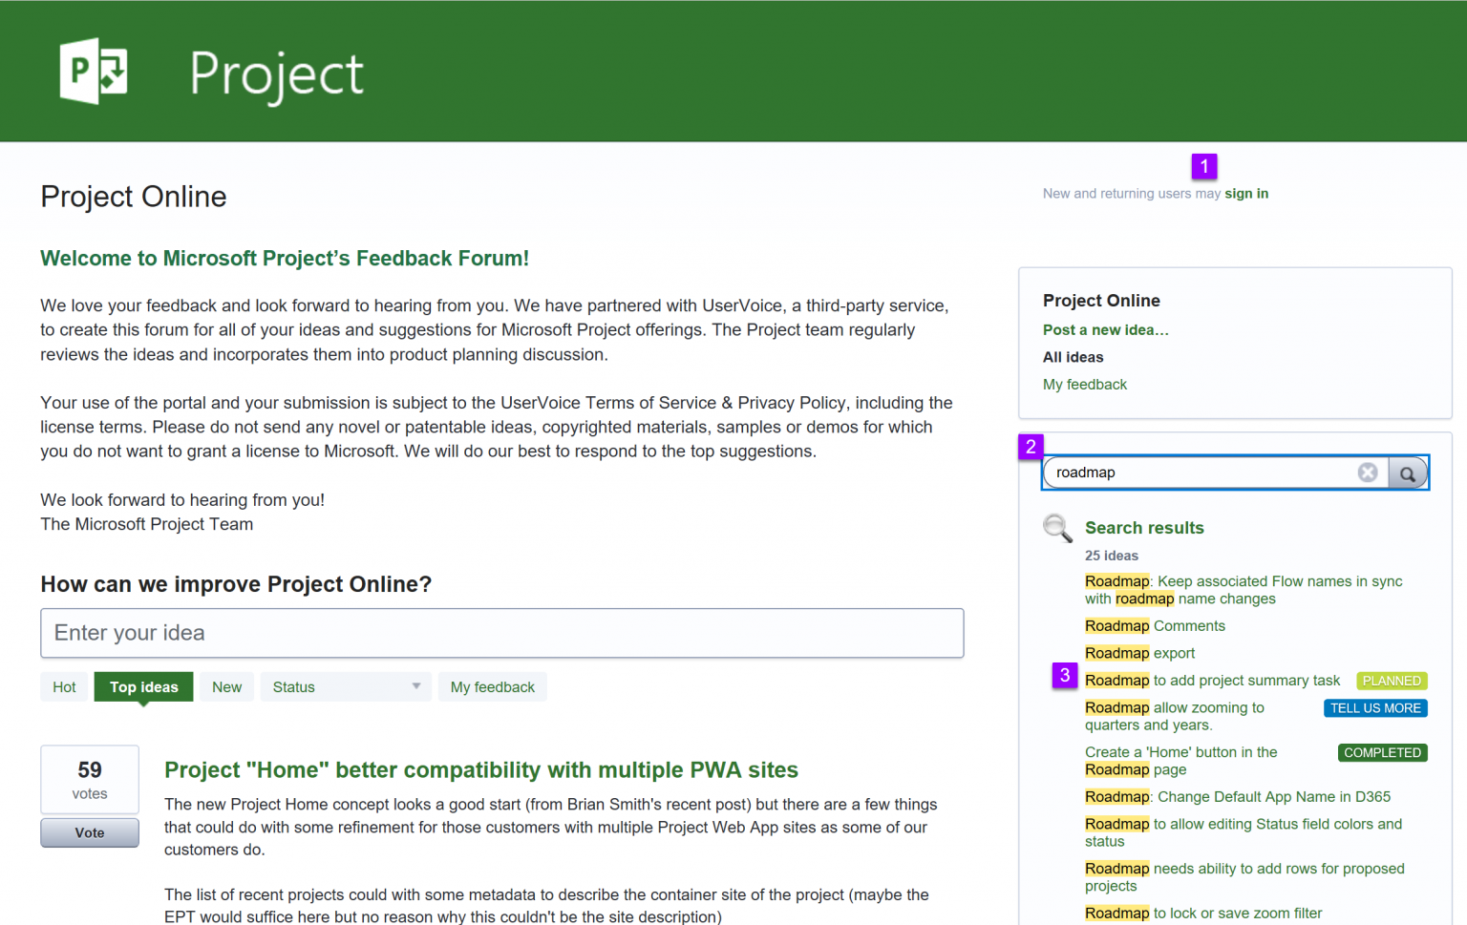Screen dimensions: 1467x925
Task: Click the Microsoft Project logo icon
Action: [93, 71]
